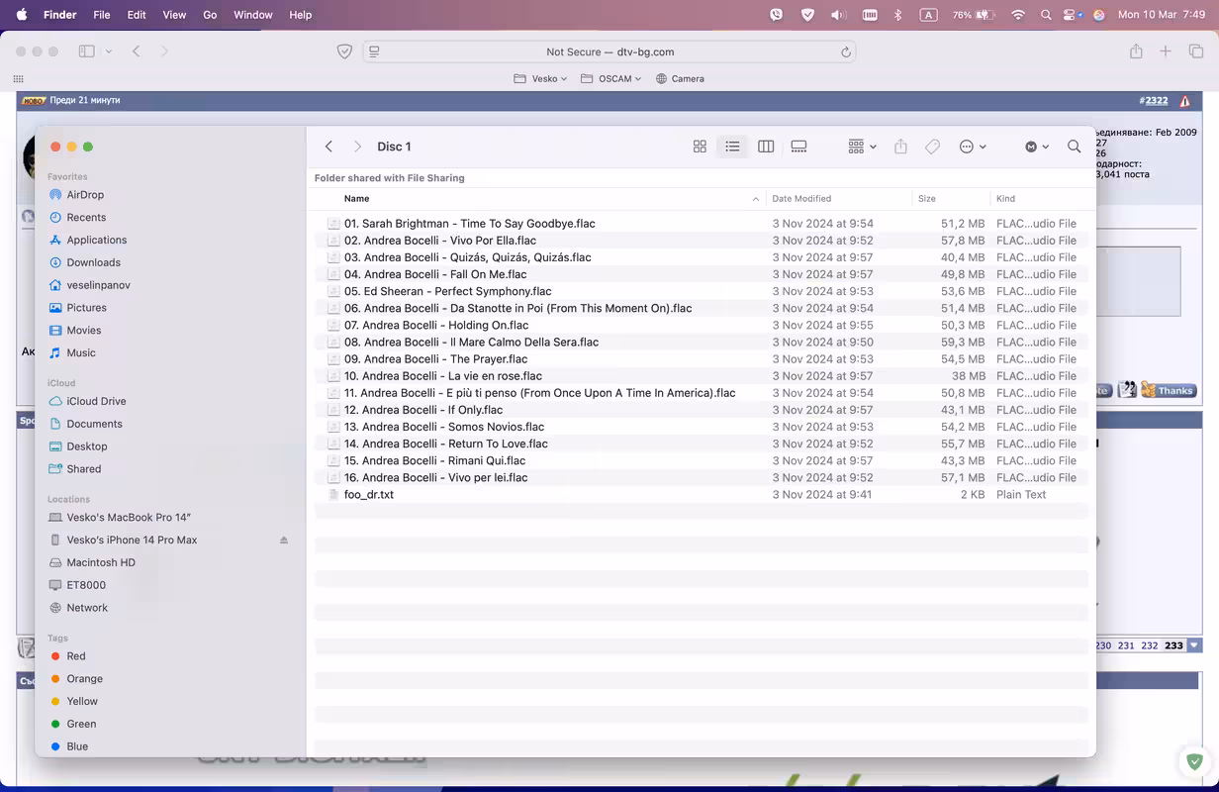Image resolution: width=1219 pixels, height=792 pixels.
Task: Switch Finder to gallery view
Action: pyautogui.click(x=798, y=147)
